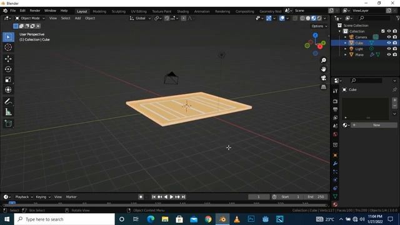400x225 pixels.
Task: Open the Playback dropdown
Action: click(x=24, y=197)
